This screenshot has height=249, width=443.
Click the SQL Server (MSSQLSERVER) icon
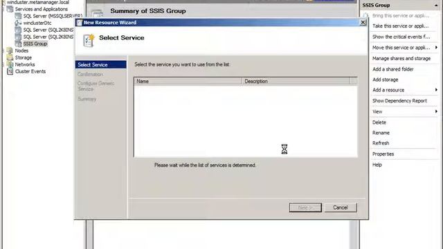click(18, 16)
